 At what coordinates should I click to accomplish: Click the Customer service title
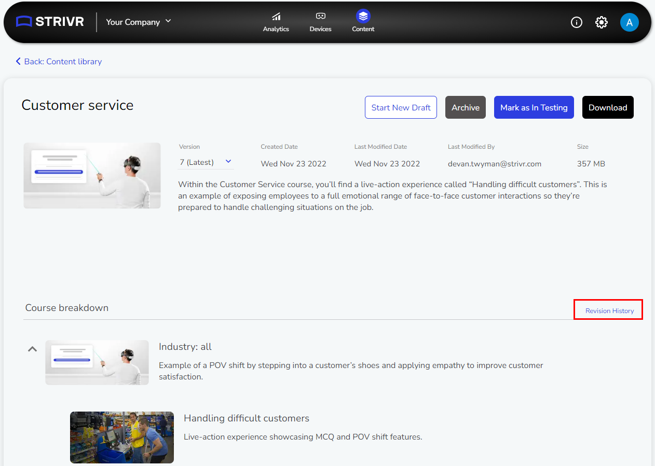click(x=77, y=105)
